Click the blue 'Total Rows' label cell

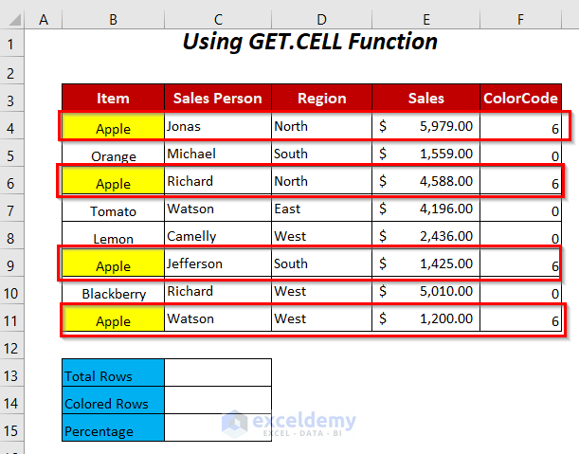(113, 375)
